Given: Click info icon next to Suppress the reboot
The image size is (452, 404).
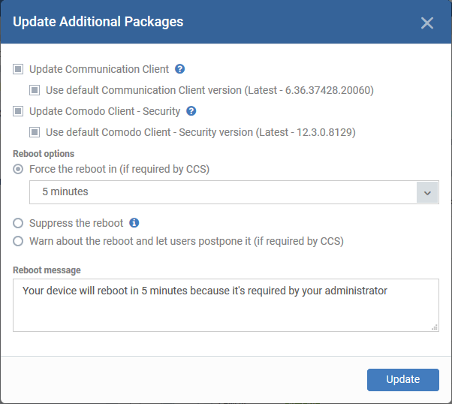Looking at the screenshot, I should [134, 223].
